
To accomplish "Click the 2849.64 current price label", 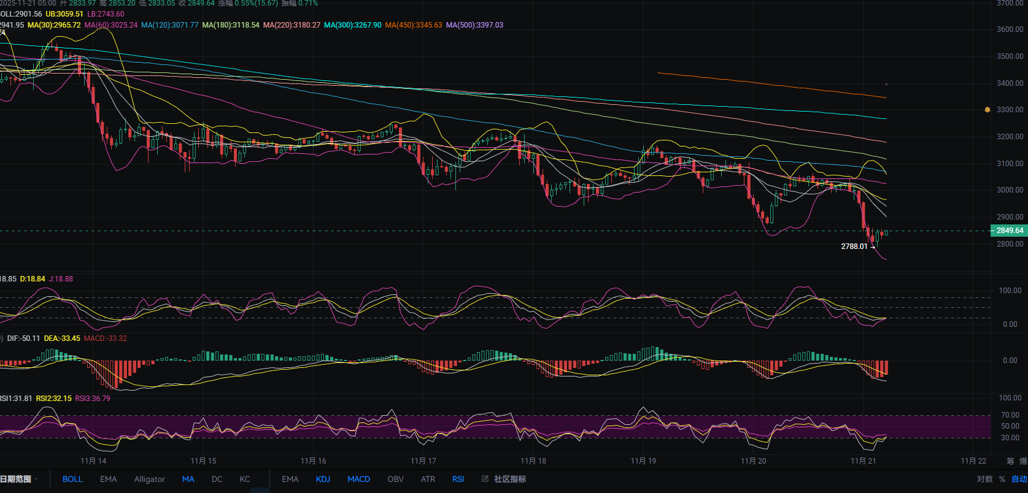I will point(1009,231).
